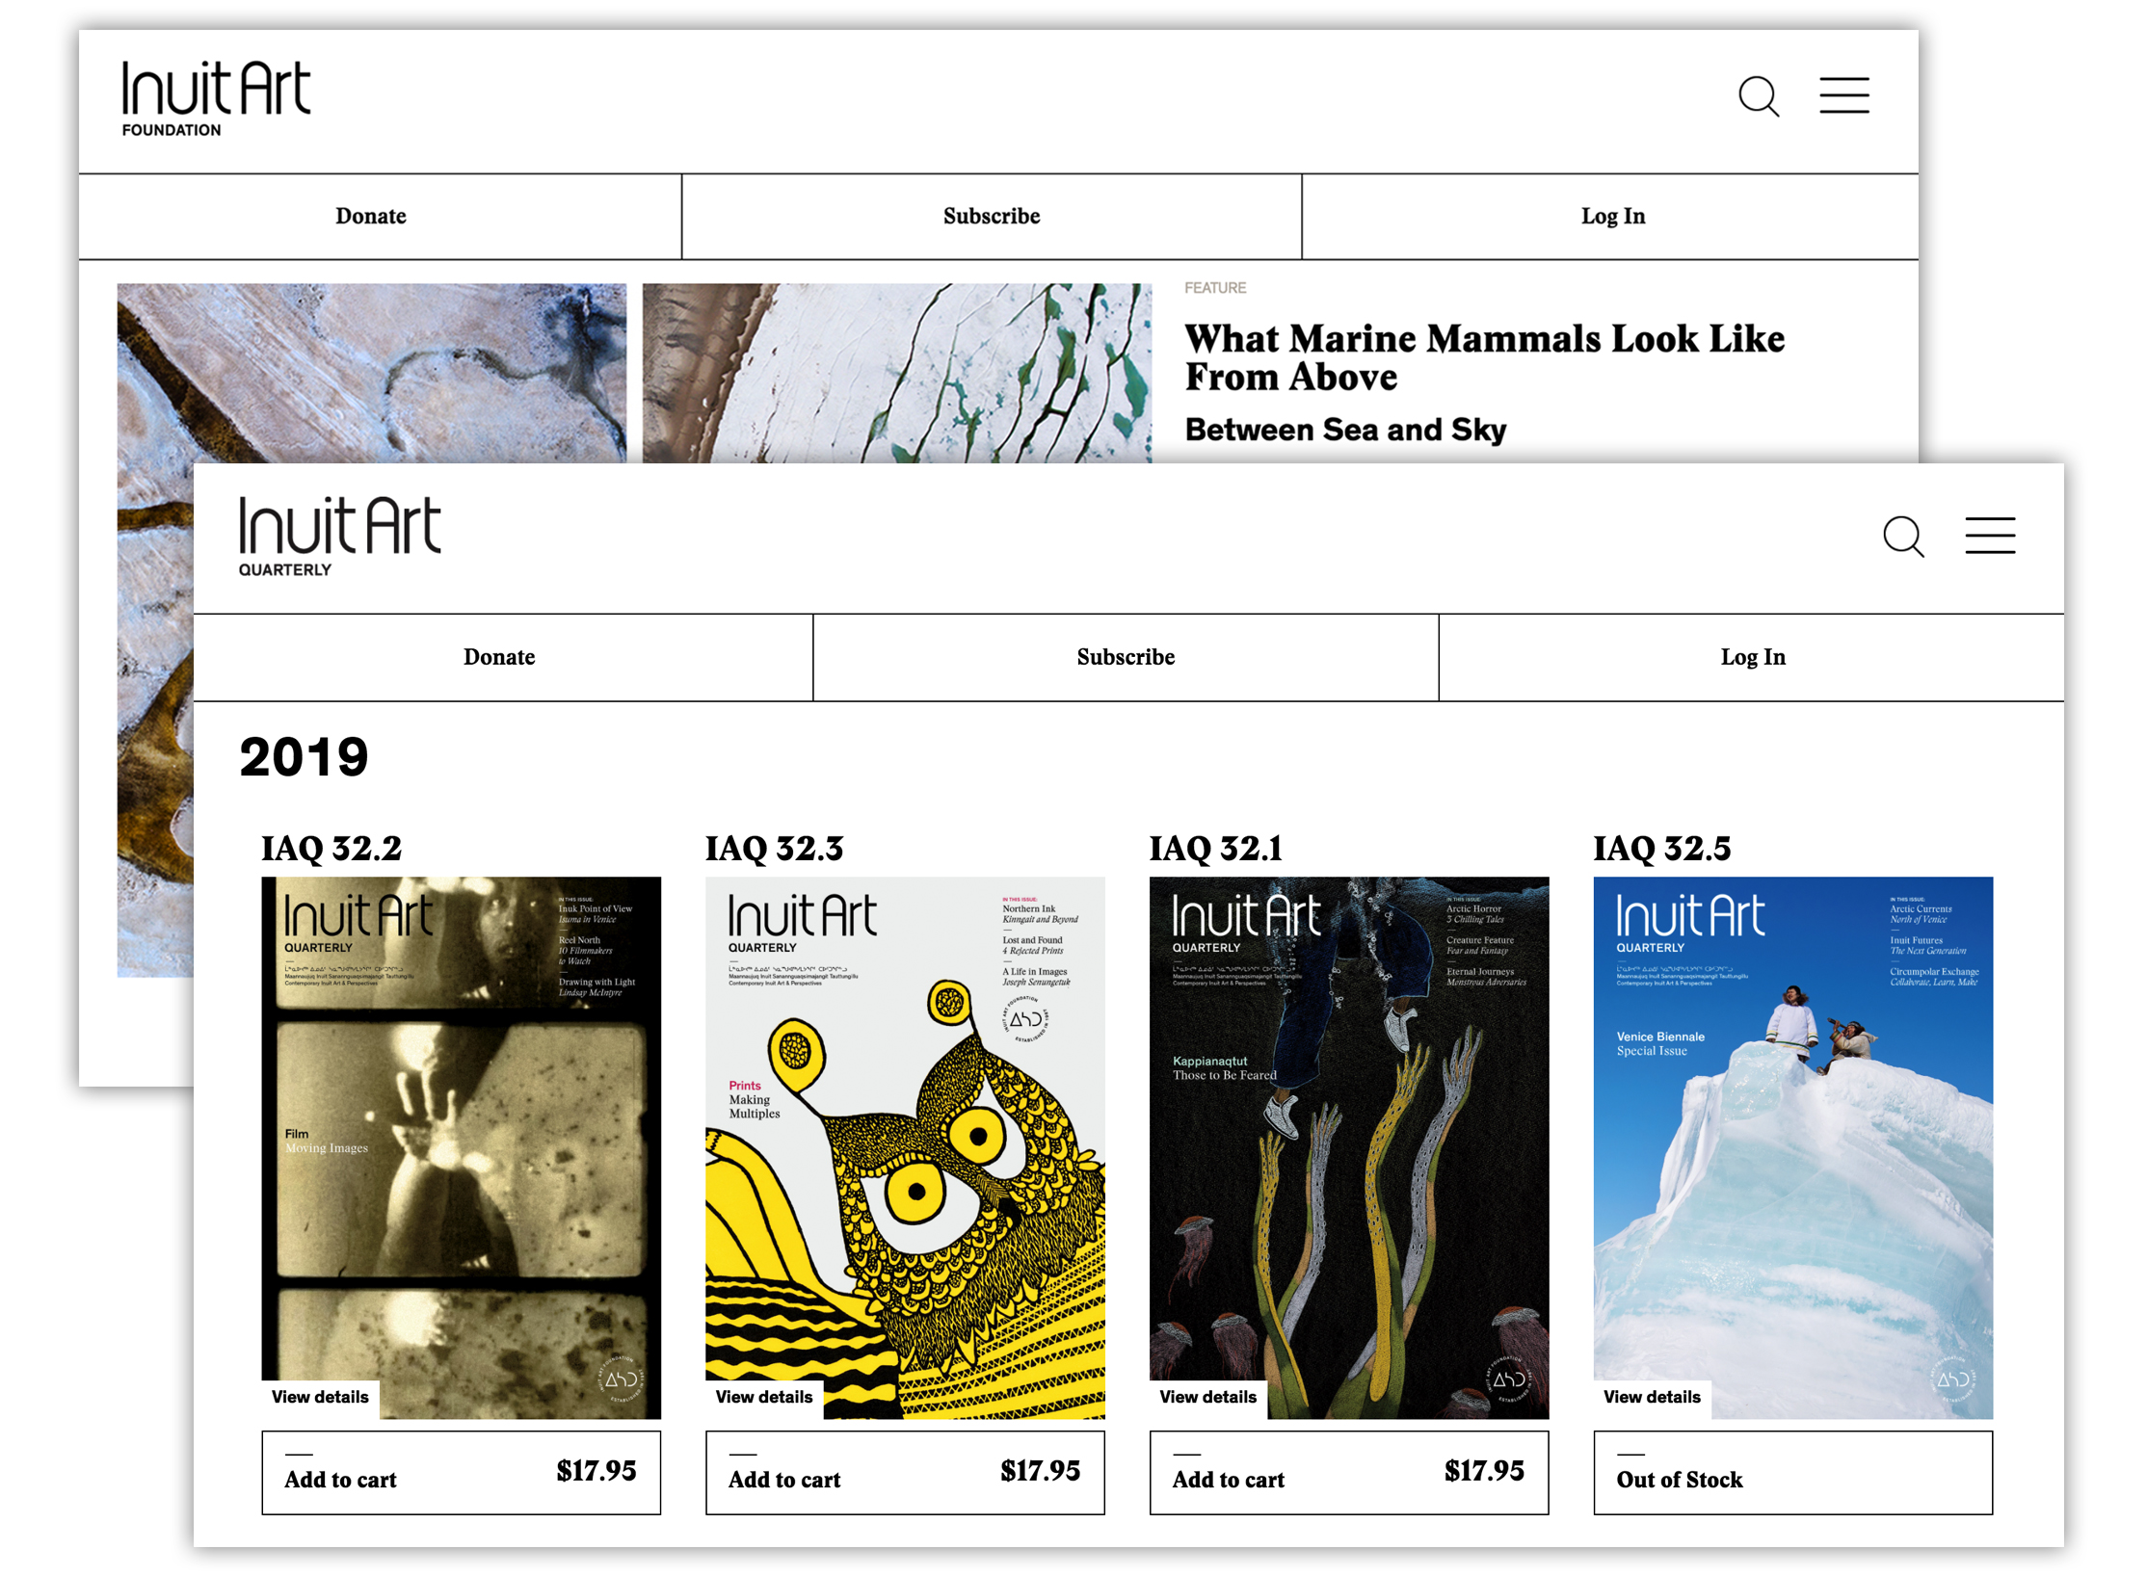View details for IAQ 32.5
Viewport: 2147px width, 1576px height.
(x=1653, y=1398)
